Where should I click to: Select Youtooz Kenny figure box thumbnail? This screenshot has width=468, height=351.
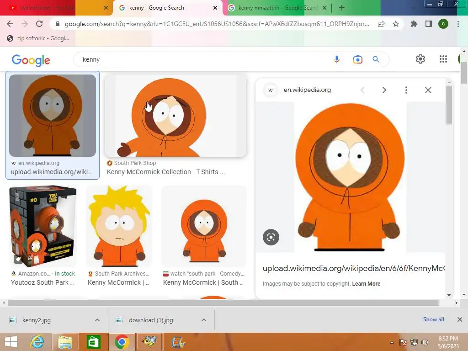(x=43, y=226)
